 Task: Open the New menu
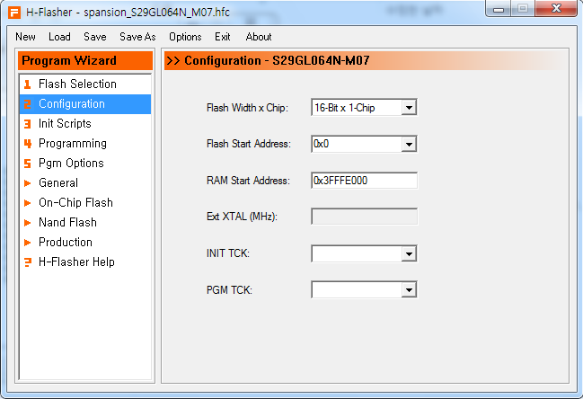click(25, 37)
